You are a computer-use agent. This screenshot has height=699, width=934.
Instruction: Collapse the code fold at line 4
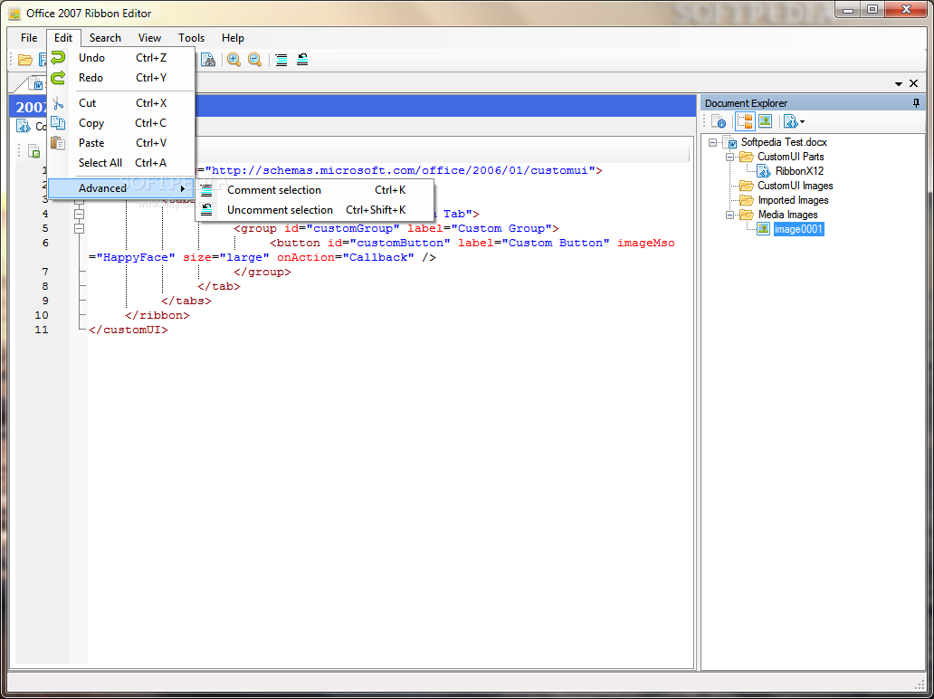(x=80, y=214)
